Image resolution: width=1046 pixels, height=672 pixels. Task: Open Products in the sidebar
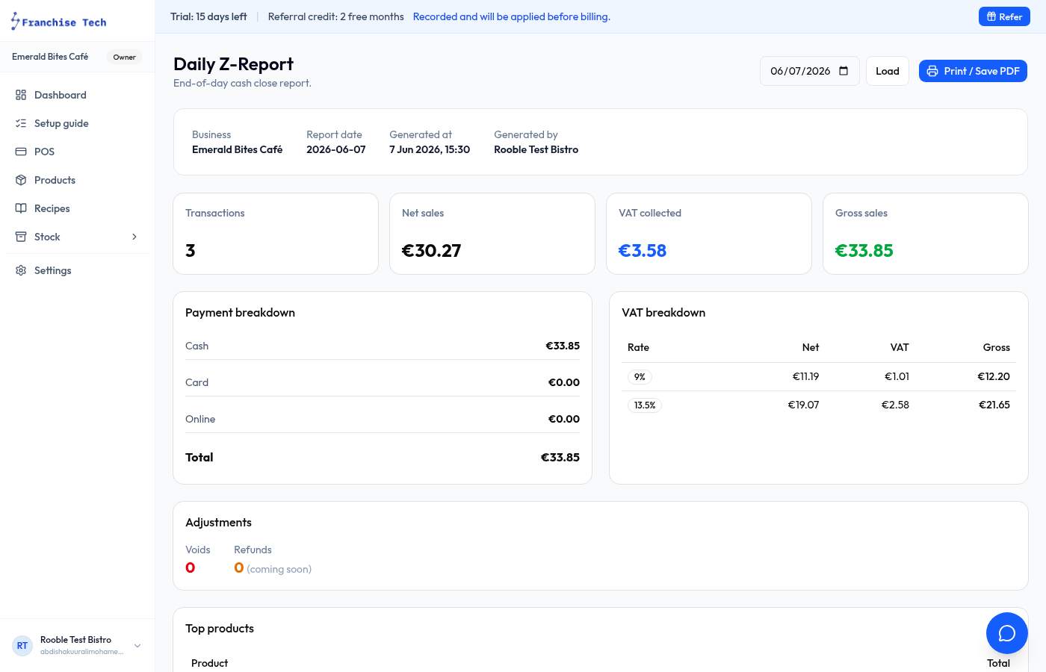coord(78,180)
